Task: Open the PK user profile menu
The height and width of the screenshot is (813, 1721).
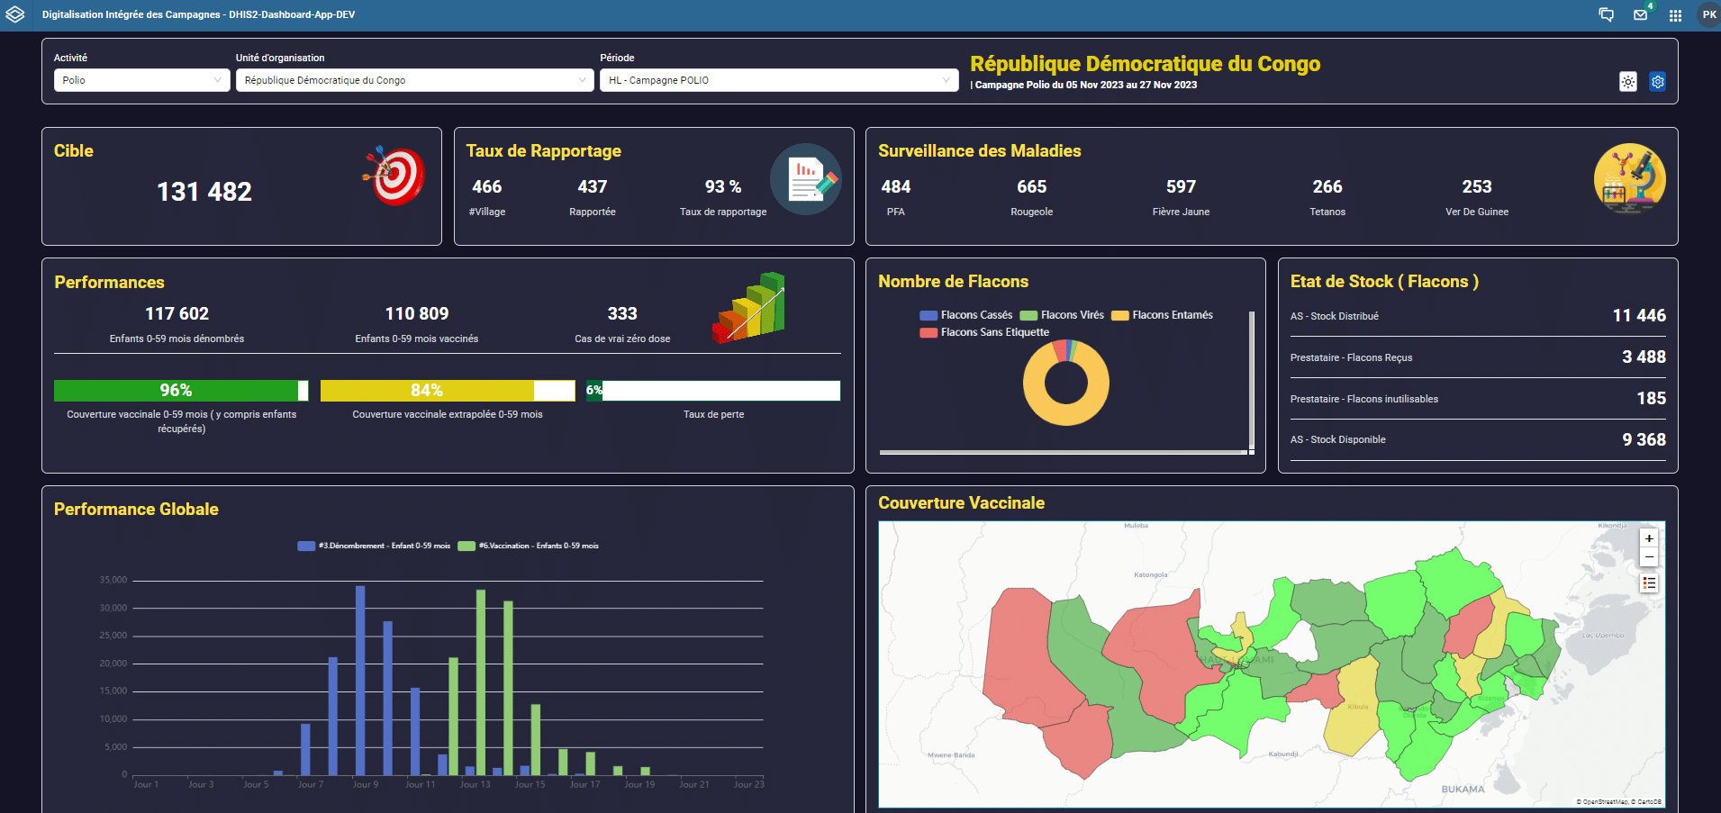Action: pos(1707,15)
